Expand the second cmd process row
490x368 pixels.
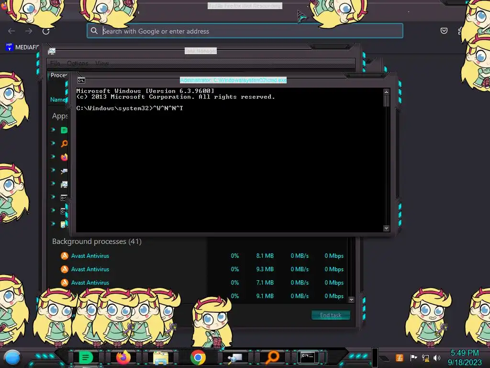click(53, 210)
